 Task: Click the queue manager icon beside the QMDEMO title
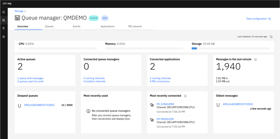(17, 18)
